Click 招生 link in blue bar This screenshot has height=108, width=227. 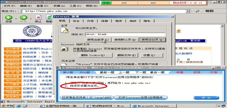coord(19,41)
